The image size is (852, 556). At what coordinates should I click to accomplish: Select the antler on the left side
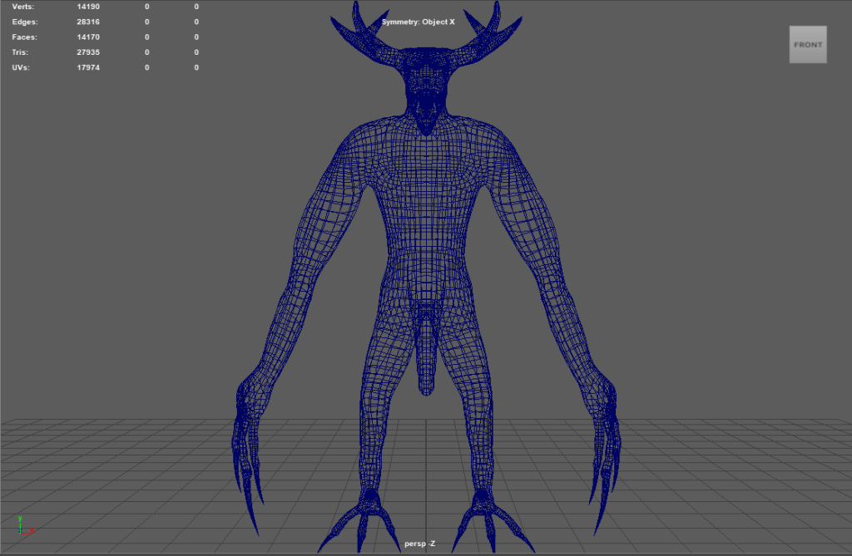pyautogui.click(x=364, y=35)
